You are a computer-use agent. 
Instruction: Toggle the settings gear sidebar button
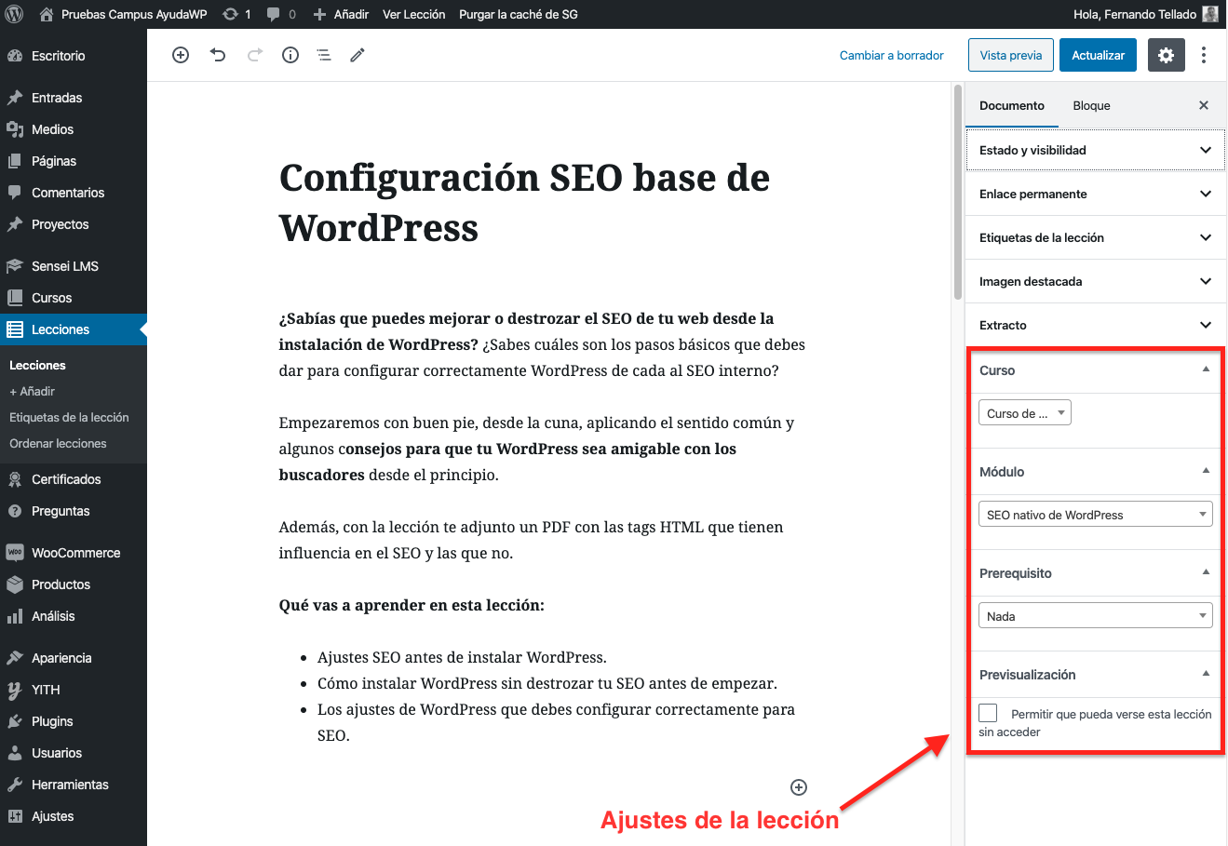(1166, 55)
